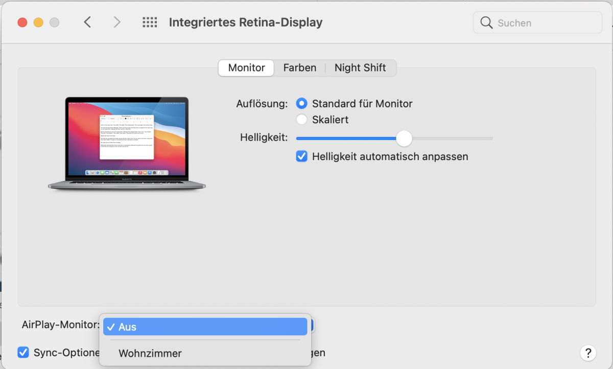Image resolution: width=613 pixels, height=369 pixels.
Task: Disable Helligkeit automatisch anpassen checkbox
Action: (302, 156)
